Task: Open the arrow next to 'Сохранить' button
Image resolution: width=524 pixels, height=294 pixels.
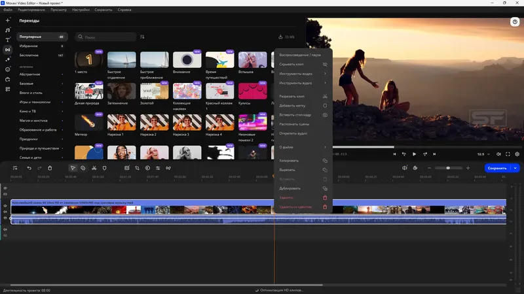Action: click(516, 168)
